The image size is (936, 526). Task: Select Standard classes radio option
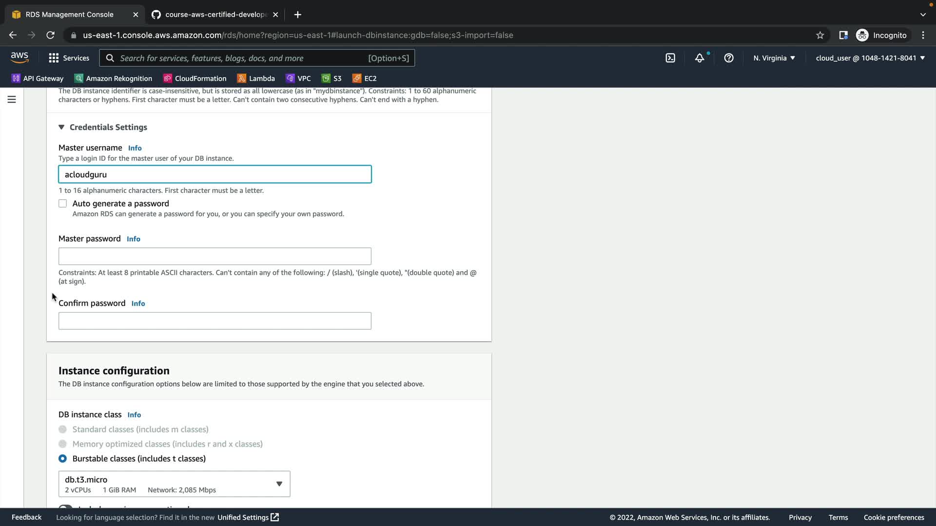[x=63, y=430]
